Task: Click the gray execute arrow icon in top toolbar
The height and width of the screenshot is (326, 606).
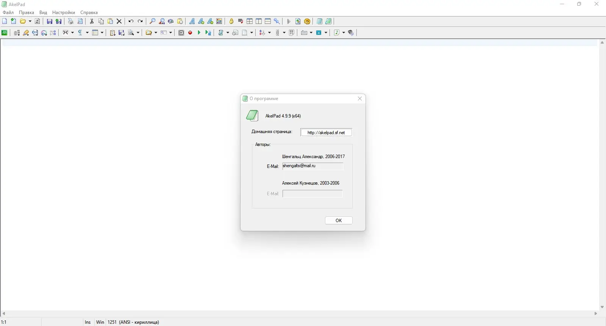Action: [x=289, y=21]
